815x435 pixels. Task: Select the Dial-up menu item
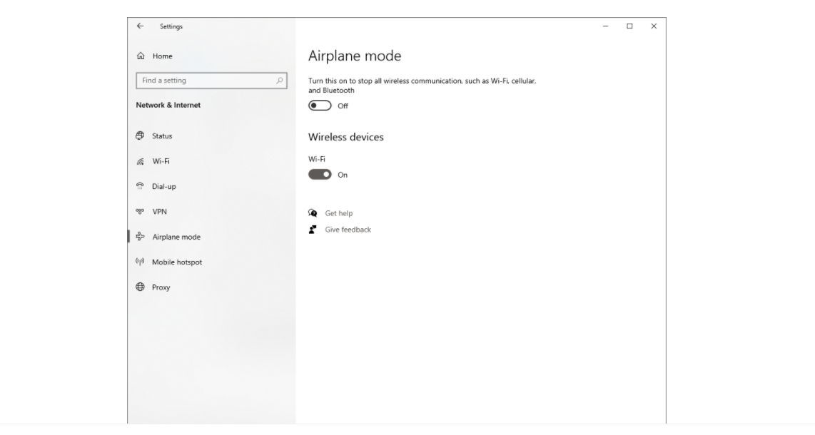click(x=163, y=187)
